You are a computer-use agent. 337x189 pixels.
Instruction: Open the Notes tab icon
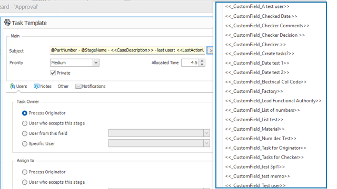click(36, 86)
